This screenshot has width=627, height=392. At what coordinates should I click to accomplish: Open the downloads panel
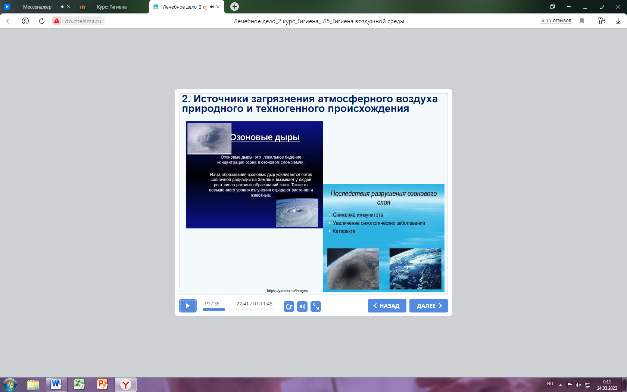point(618,21)
